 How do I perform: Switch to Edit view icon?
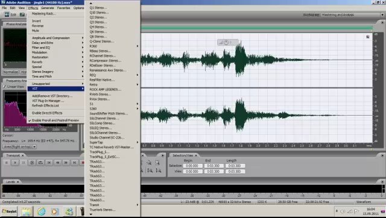7,14
